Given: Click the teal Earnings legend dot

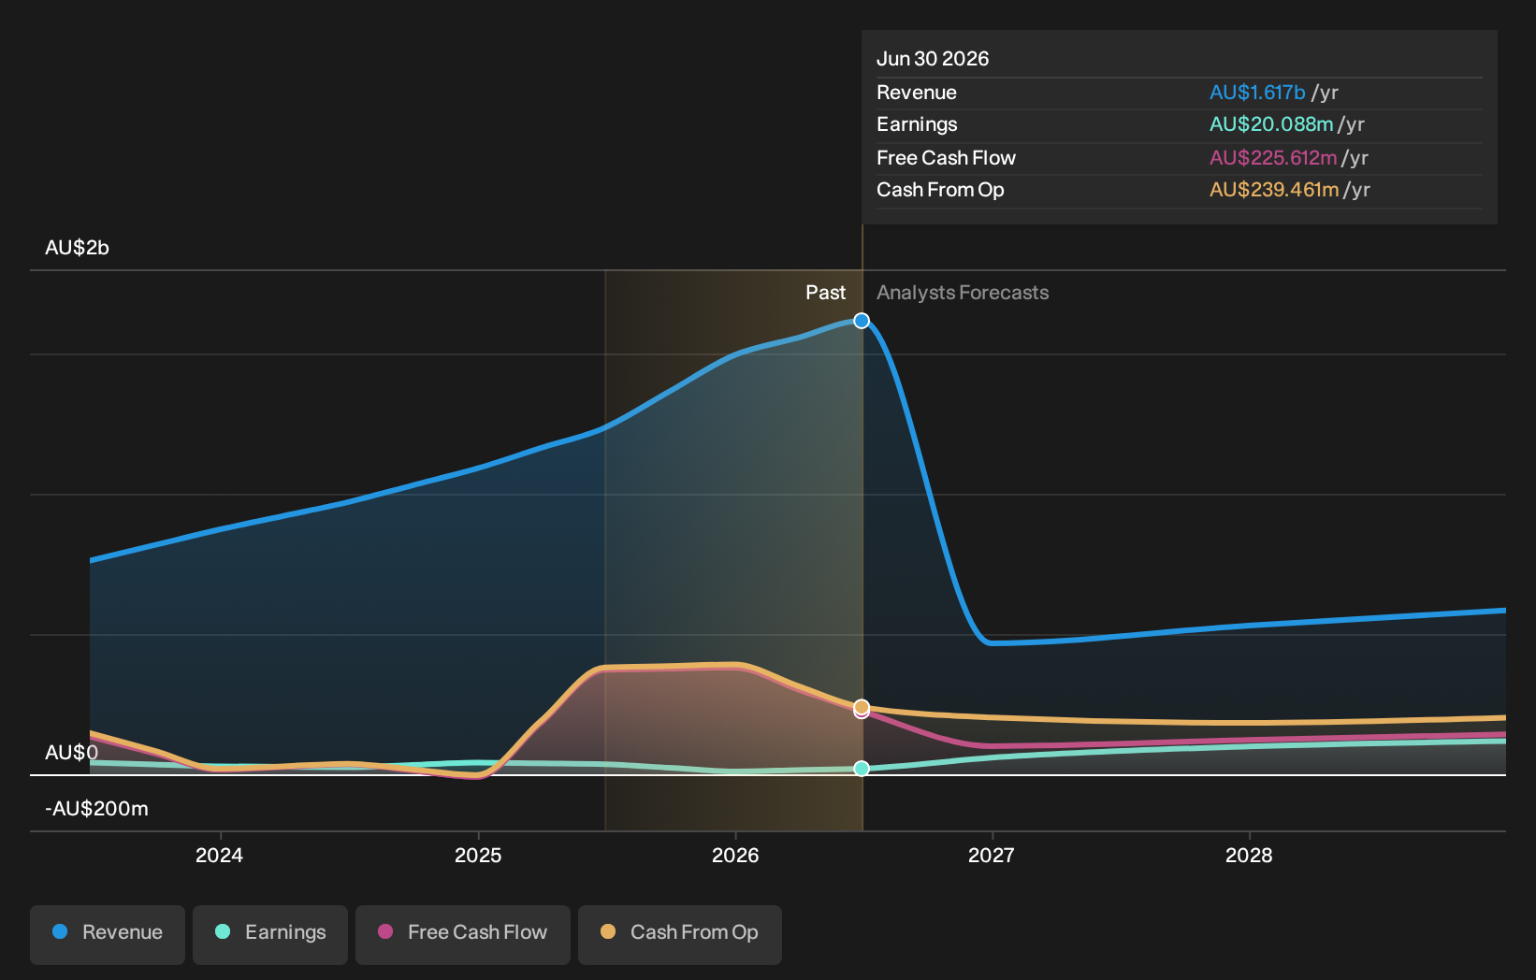Looking at the screenshot, I should pyautogui.click(x=223, y=931).
